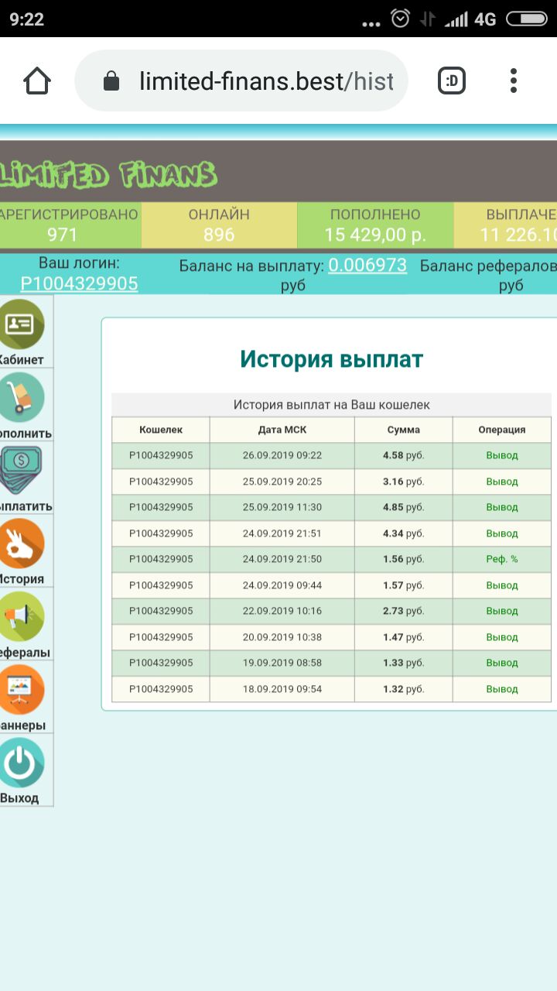Click the Пополнено 15 429,00 р. block
The width and height of the screenshot is (557, 991).
pyautogui.click(x=375, y=225)
